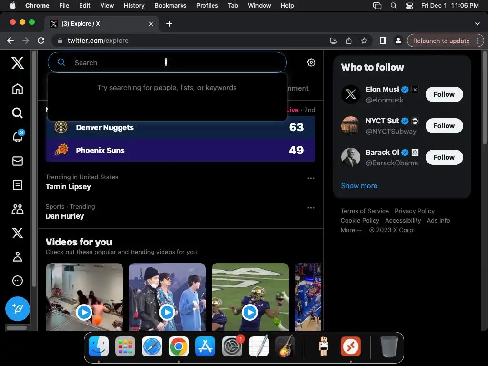The width and height of the screenshot is (488, 366).
Task: Open Phoenix Suns score row
Action: pos(181,150)
